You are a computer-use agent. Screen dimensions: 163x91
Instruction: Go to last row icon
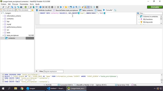[x=46, y=7]
